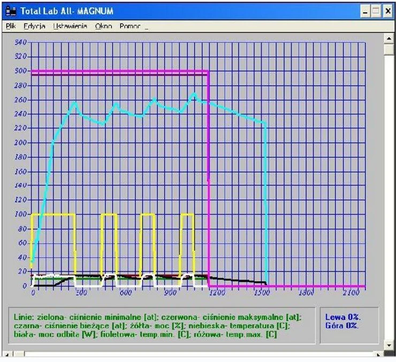Maximize the Total Lab window
The image size is (396, 362).
point(375,11)
